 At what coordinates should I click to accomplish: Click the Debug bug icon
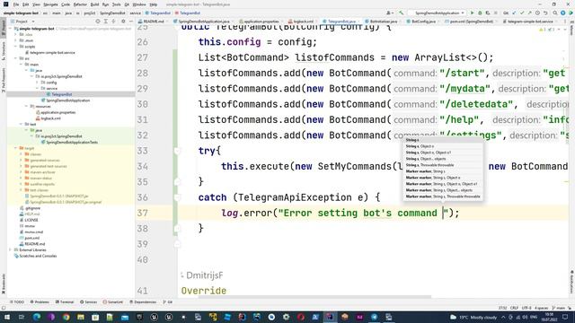pos(480,13)
